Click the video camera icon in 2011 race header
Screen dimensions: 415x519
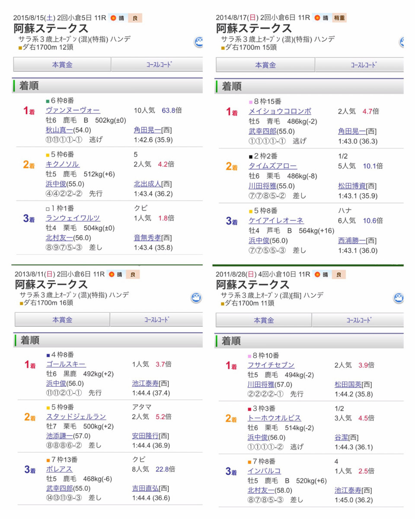pos(398,298)
